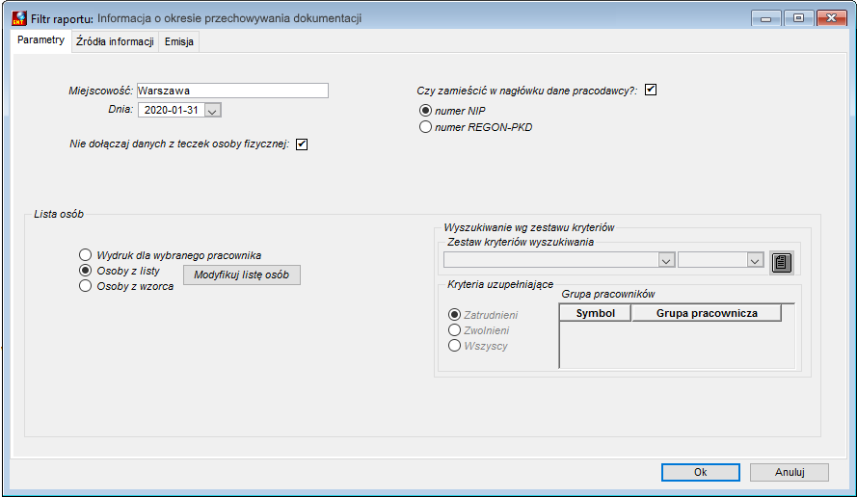Expand the Dnia date picker dropdown

pyautogui.click(x=213, y=111)
